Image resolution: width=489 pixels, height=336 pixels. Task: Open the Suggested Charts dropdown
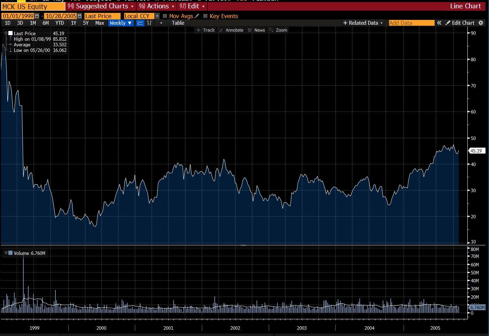tap(101, 6)
